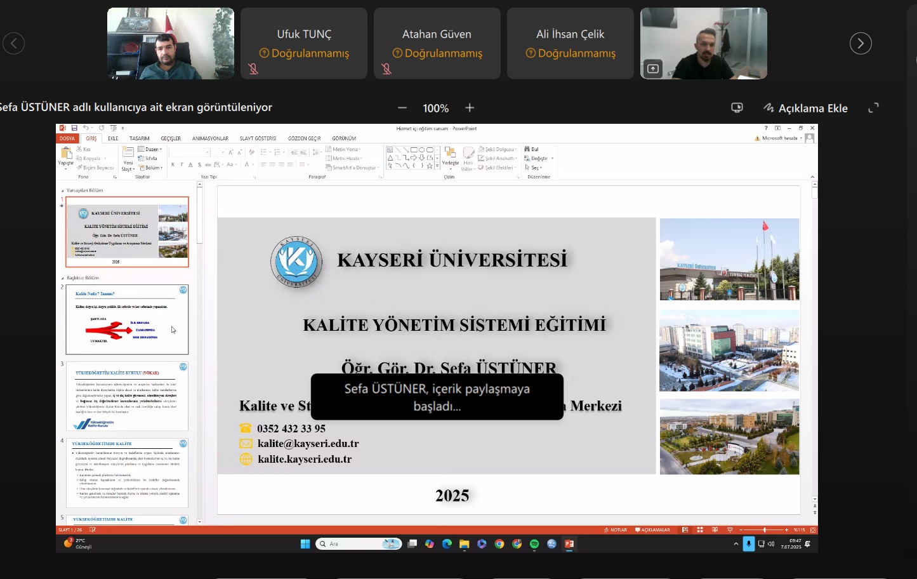Toggle text shadow (S) formatting
The height and width of the screenshot is (579, 917).
click(199, 164)
